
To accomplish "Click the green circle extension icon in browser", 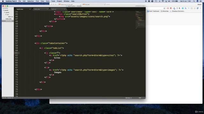I will pyautogui.click(x=183, y=8).
